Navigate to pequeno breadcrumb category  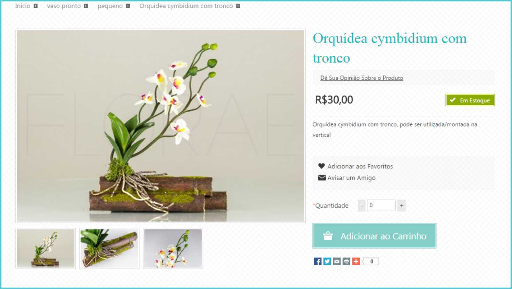[110, 6]
